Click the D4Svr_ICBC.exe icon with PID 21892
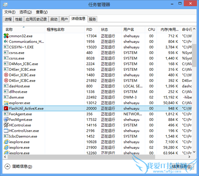This screenshot has width=199, height=176. [6, 81]
